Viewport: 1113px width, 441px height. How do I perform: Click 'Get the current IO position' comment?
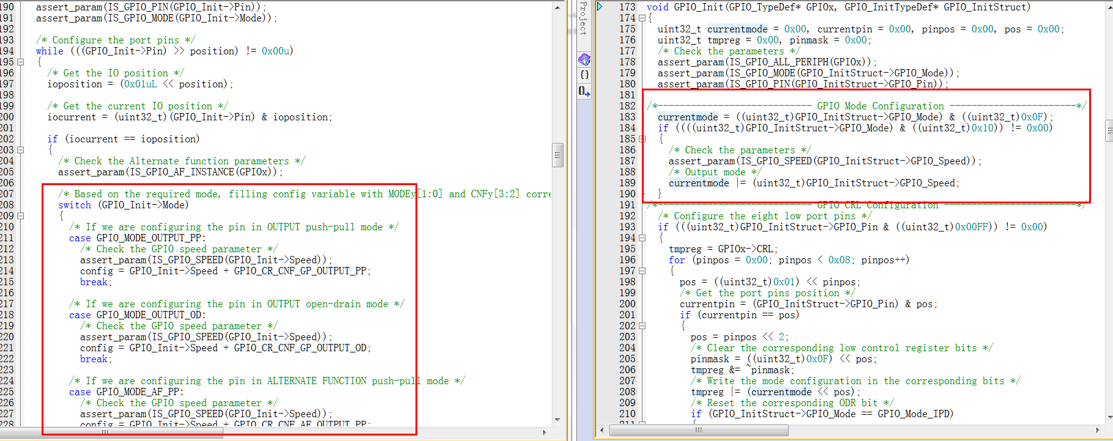coord(138,106)
